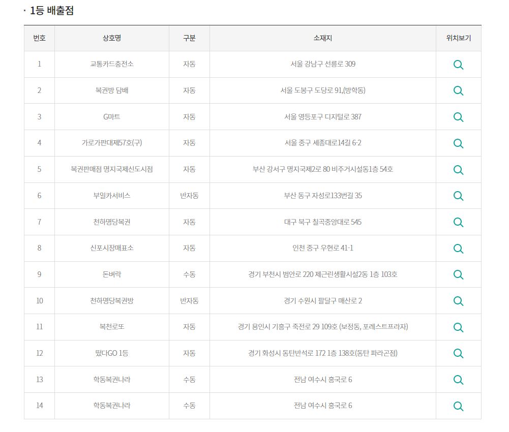Click location search icon for 부일카서비스
Image resolution: width=509 pixels, height=432 pixels.
(x=458, y=196)
